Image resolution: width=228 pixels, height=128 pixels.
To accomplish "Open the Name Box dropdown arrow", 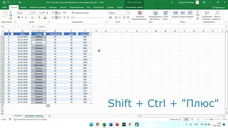I will (14, 26).
